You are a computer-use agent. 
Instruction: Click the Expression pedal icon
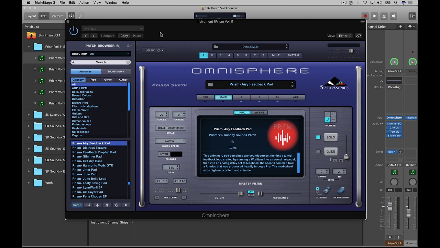pyautogui.click(x=341, y=190)
